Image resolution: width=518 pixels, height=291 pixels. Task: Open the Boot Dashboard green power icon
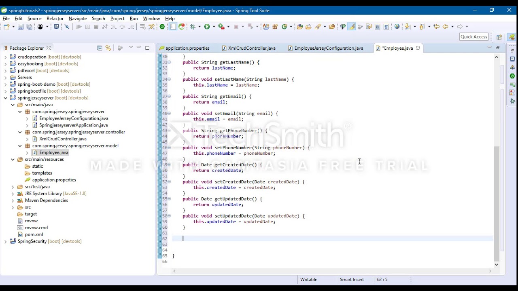tap(162, 27)
